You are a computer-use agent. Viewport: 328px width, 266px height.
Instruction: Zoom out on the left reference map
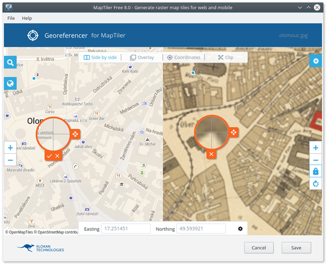[10, 160]
